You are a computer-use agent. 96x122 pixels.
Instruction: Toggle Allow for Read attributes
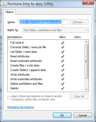coord(63,56)
